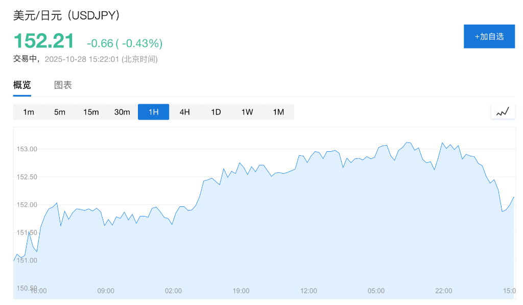523x305 pixels.
Task: Switch chart to 15m interval
Action: tap(91, 112)
